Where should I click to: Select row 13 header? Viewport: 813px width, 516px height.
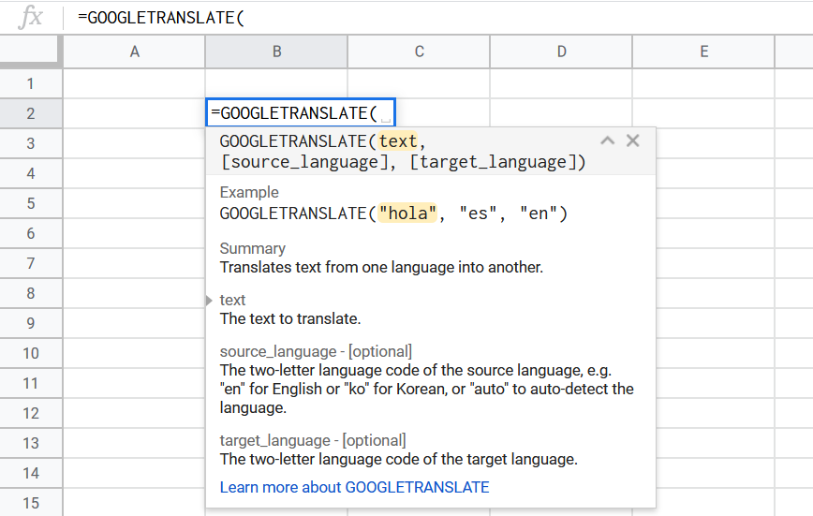pos(31,443)
